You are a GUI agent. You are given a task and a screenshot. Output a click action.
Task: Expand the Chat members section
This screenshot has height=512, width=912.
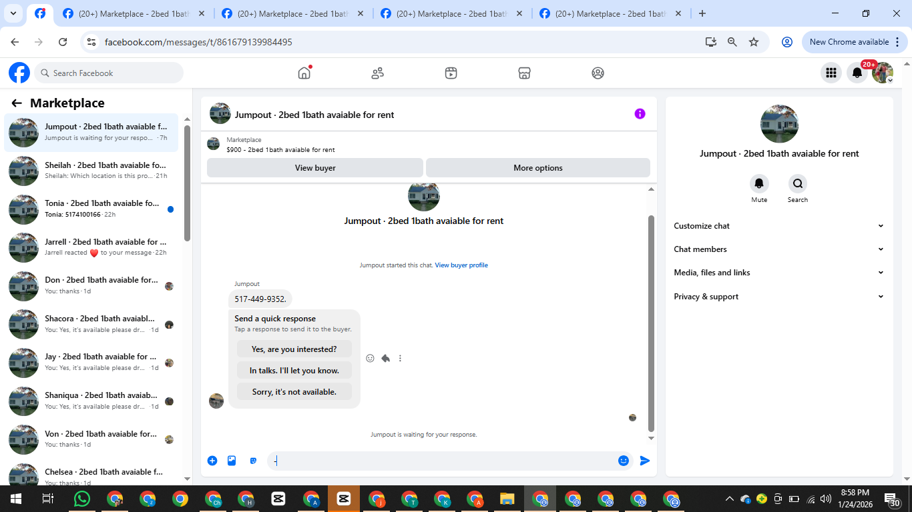coord(779,249)
